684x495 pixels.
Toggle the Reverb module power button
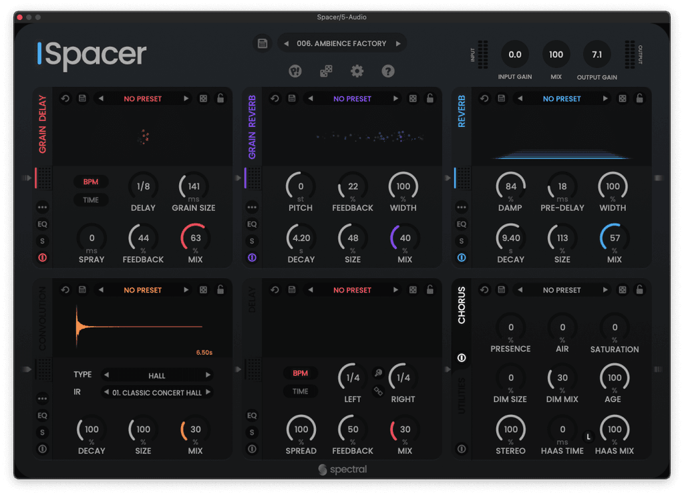click(x=462, y=257)
